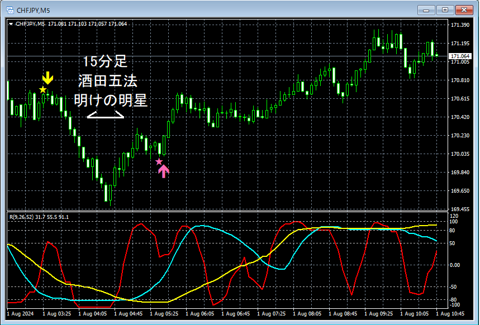Click the 1 Aug 05:25 time label
This screenshot has width=480, height=325.
point(164,314)
